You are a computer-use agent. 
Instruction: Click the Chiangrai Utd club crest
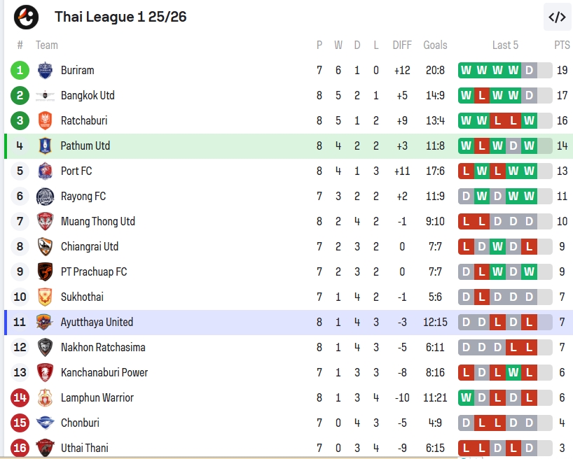point(45,246)
